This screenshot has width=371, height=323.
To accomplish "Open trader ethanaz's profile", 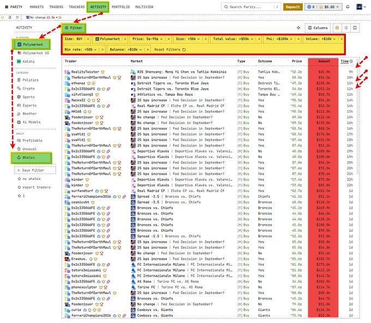I will pyautogui.click(x=78, y=83).
